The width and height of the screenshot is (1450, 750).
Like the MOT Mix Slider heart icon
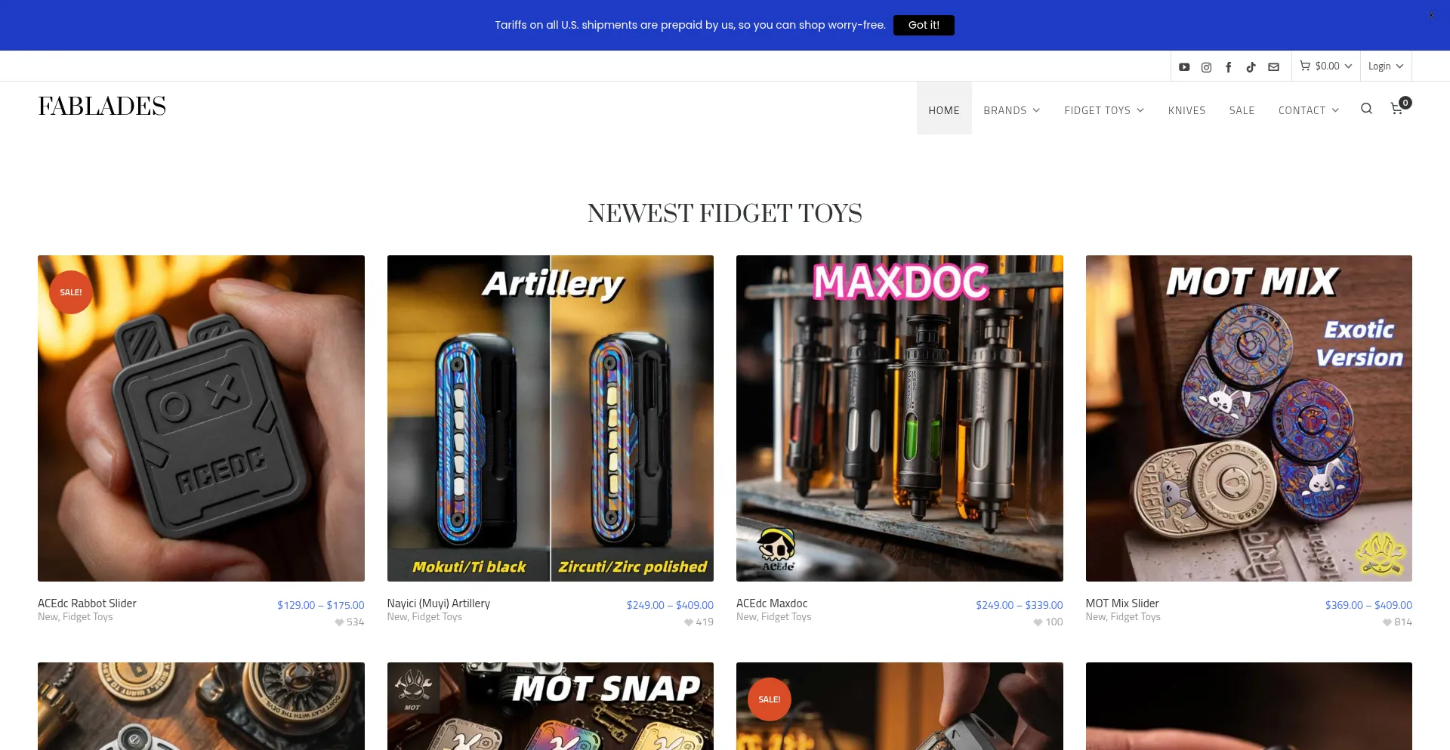1387,622
